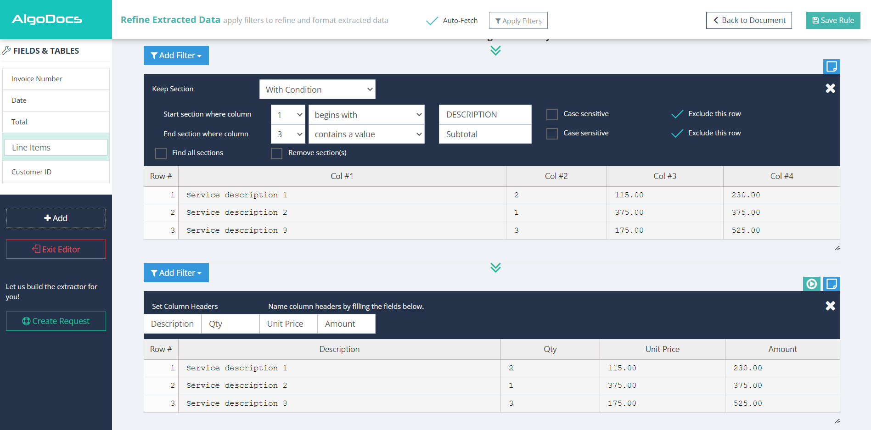Open the note icon on Keep Section filter
871x430 pixels.
pyautogui.click(x=832, y=66)
